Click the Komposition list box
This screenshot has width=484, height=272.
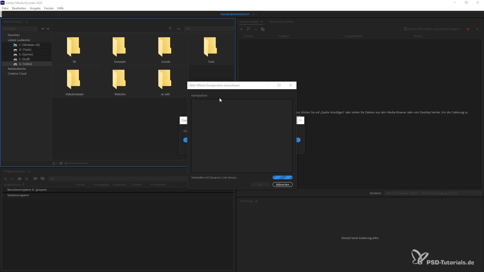click(242, 136)
